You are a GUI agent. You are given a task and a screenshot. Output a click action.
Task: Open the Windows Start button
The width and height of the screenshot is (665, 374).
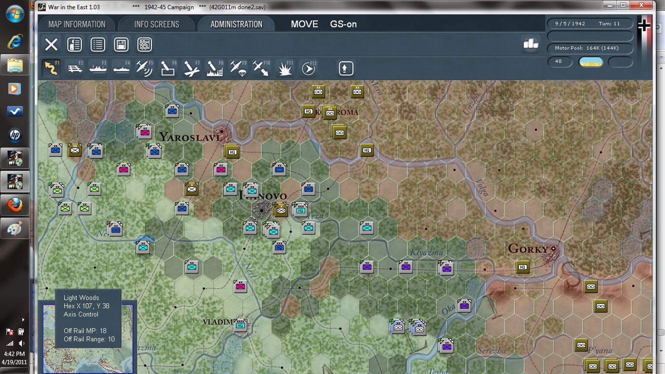15,14
